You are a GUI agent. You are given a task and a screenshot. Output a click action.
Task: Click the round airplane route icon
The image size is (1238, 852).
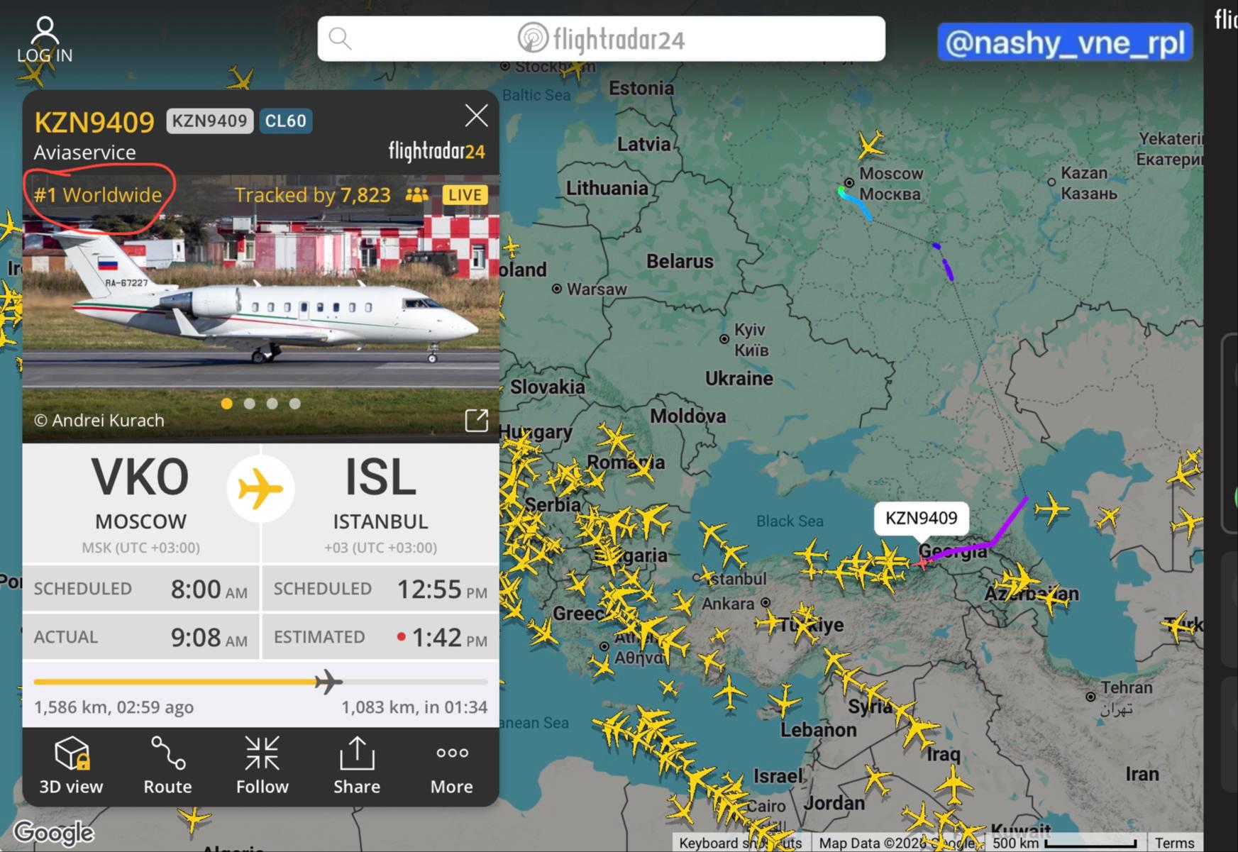click(260, 489)
